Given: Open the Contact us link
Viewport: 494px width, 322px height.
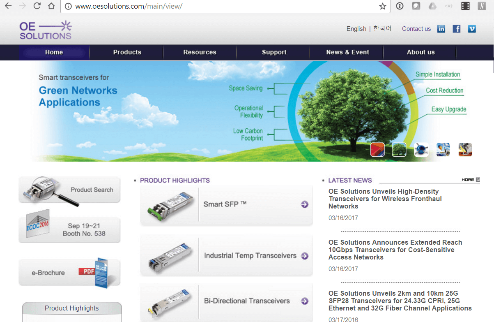Looking at the screenshot, I should [x=416, y=29].
